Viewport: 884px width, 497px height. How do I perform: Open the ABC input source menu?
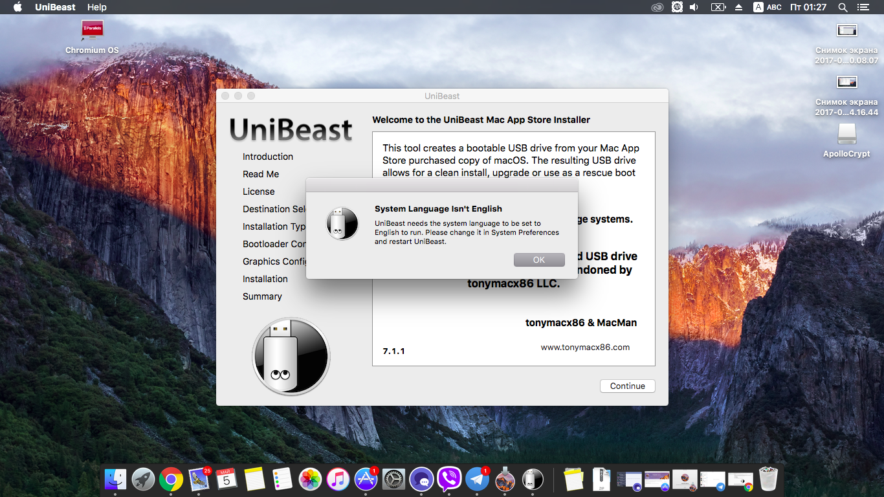click(x=768, y=7)
